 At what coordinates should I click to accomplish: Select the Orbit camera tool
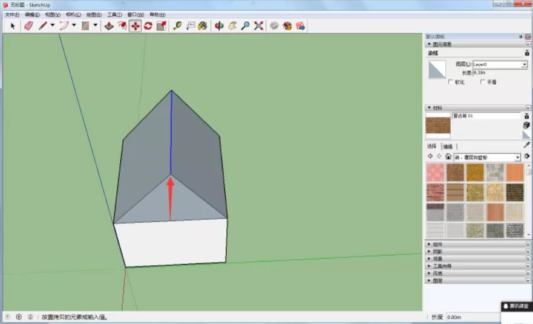tap(219, 26)
